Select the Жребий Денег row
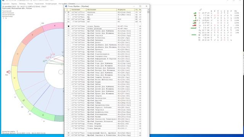244x137 pixels. coord(103,43)
